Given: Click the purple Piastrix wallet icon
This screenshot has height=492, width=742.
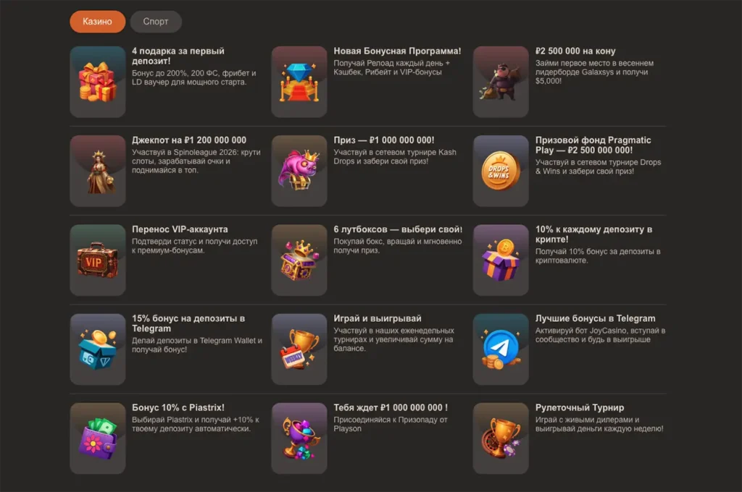Looking at the screenshot, I should 98,438.
